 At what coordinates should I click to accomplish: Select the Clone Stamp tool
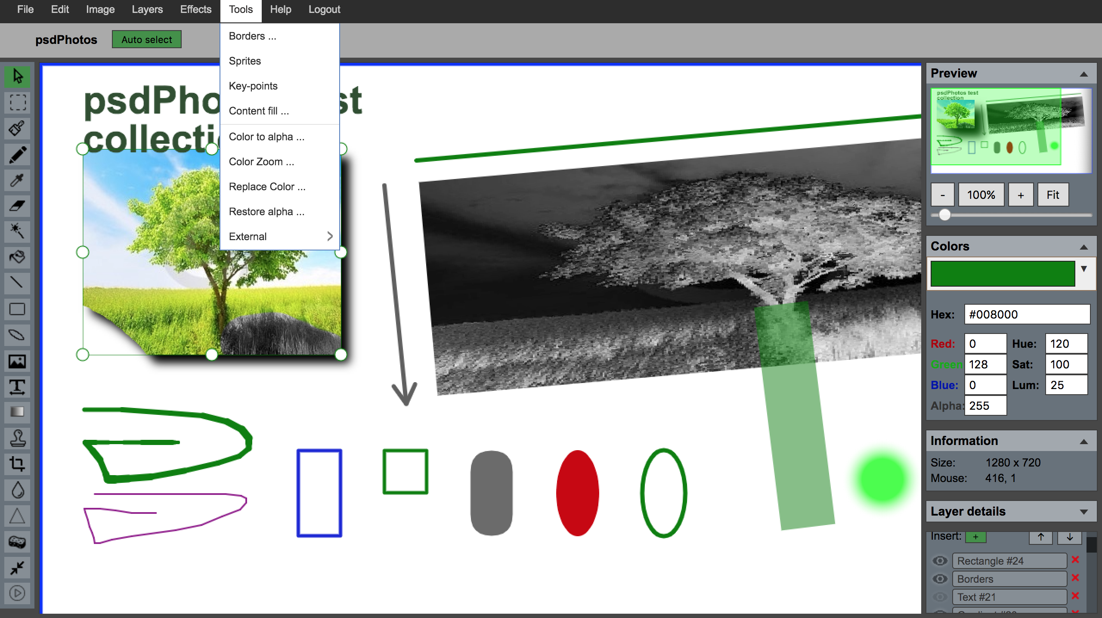(17, 438)
